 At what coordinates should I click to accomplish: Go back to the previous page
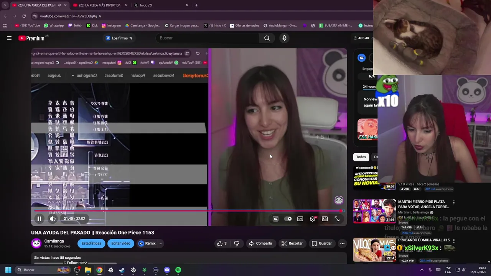coord(5,16)
